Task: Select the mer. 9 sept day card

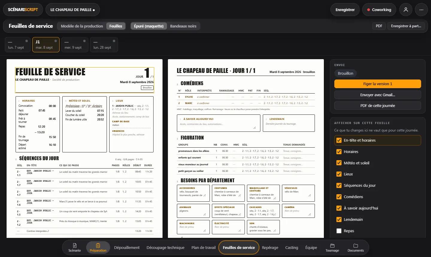Action: (x=75, y=45)
